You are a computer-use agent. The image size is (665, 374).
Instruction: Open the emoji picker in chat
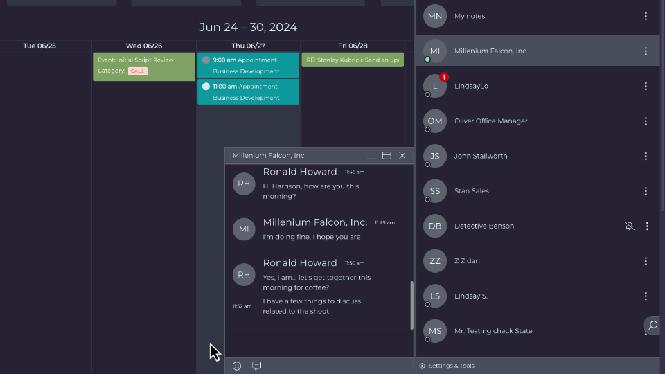237,366
